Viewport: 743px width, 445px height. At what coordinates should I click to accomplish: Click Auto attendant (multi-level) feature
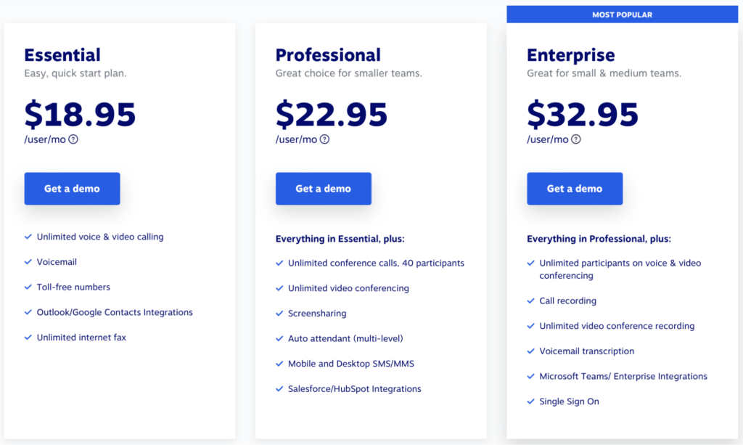(345, 339)
